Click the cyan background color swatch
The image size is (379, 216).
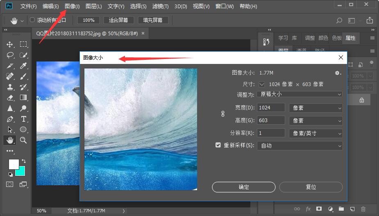[x=21, y=172]
